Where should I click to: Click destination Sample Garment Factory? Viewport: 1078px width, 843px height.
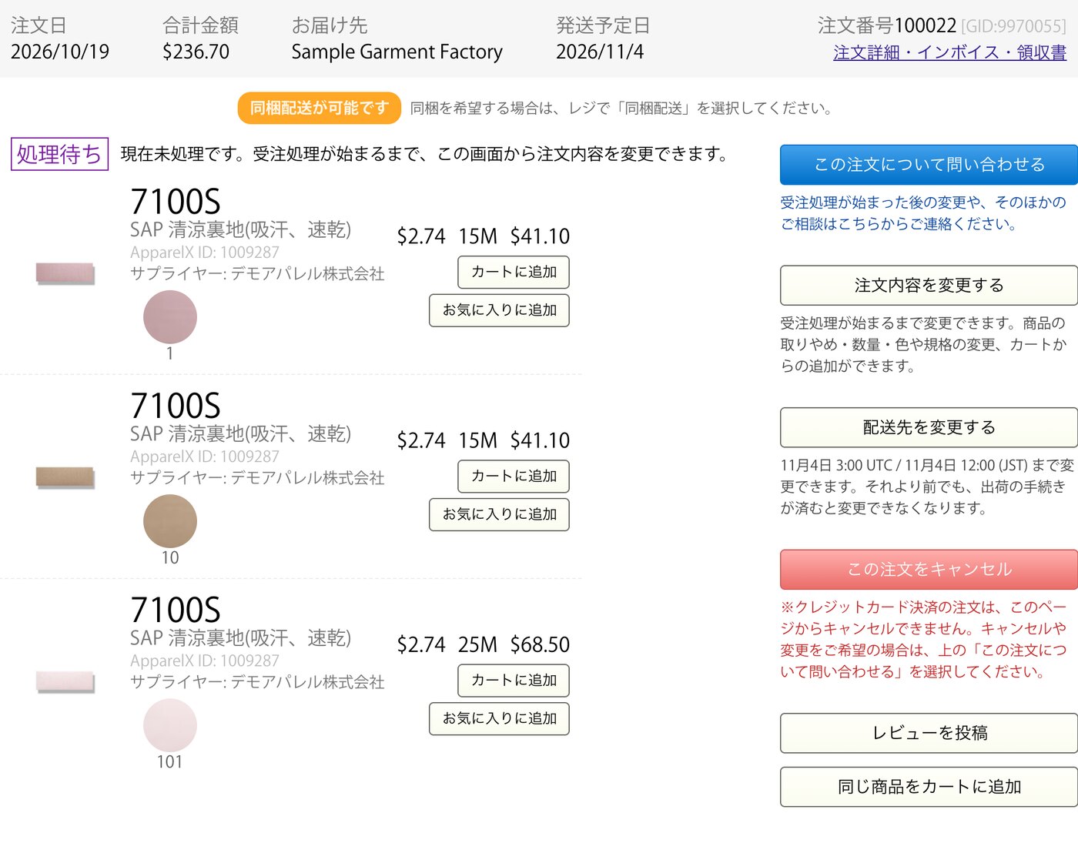[397, 52]
